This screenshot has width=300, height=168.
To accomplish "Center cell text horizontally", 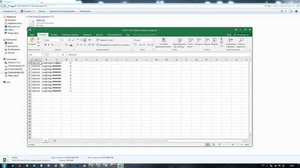I will [x=81, y=45].
